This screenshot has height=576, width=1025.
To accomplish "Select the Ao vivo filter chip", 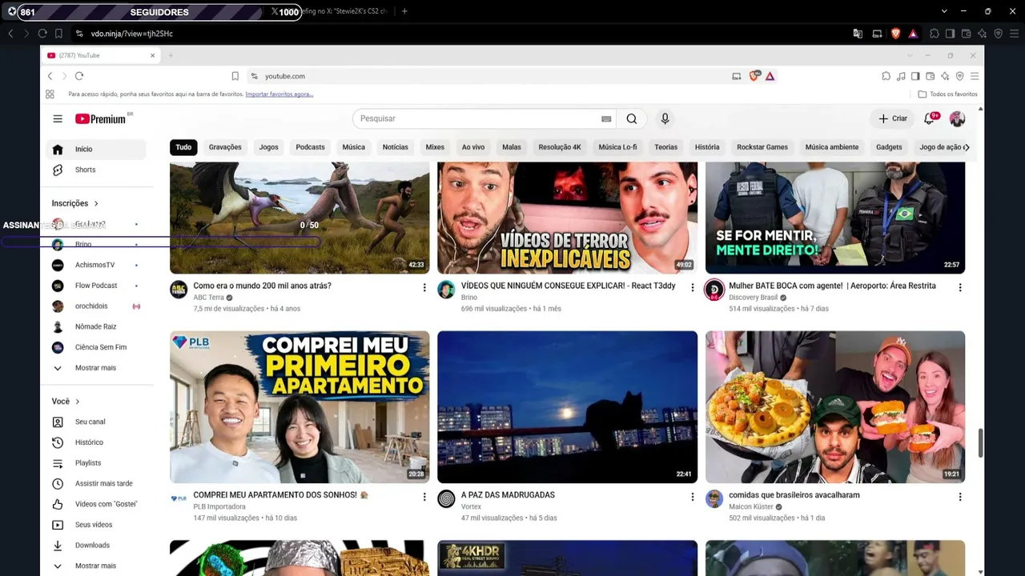I will point(473,147).
